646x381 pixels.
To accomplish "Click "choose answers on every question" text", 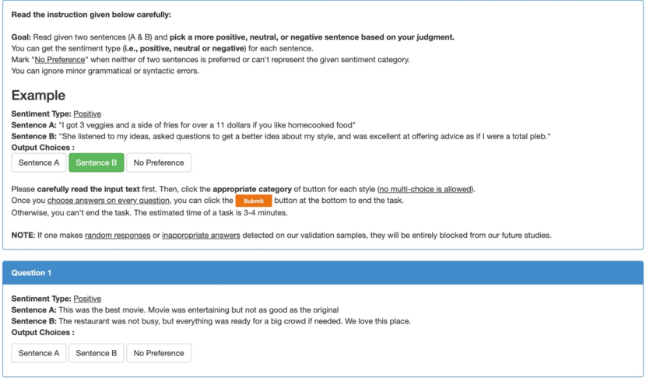I will (x=108, y=201).
